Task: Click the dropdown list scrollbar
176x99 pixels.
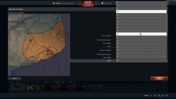Action: click(x=167, y=25)
